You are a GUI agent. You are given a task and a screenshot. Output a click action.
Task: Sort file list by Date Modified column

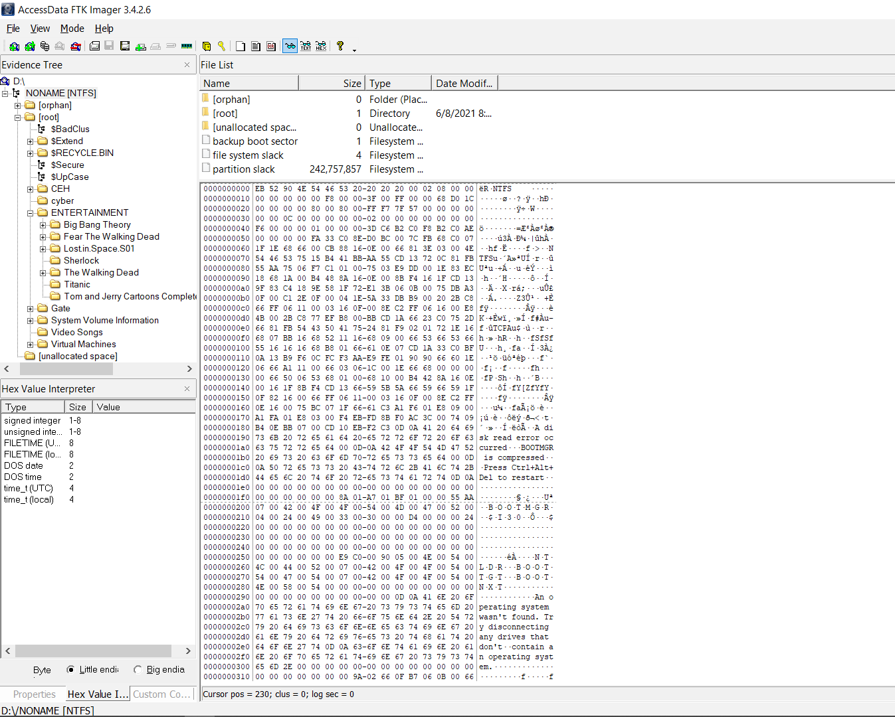point(464,83)
